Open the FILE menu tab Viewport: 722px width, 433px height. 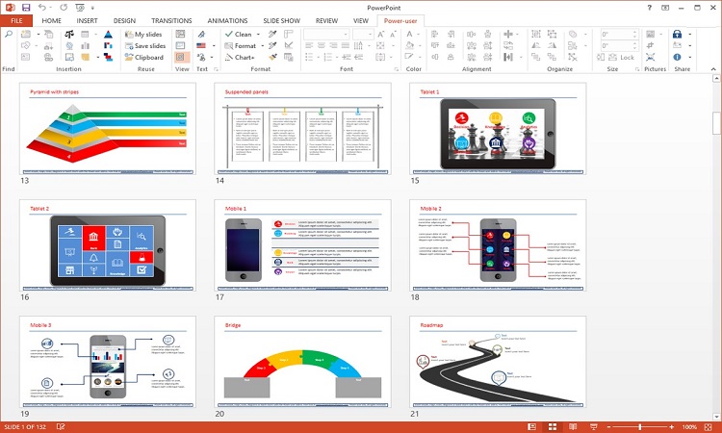[x=16, y=19]
